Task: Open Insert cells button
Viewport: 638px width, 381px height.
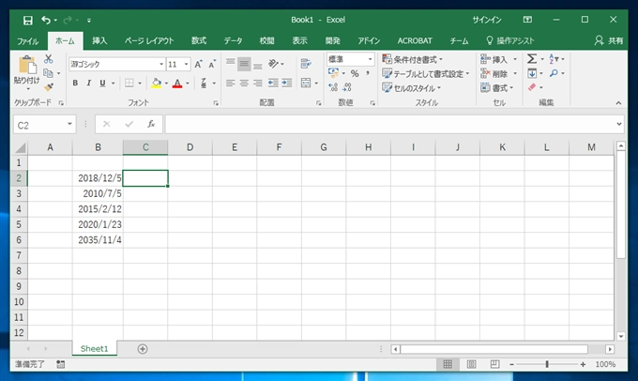Action: coord(498,59)
